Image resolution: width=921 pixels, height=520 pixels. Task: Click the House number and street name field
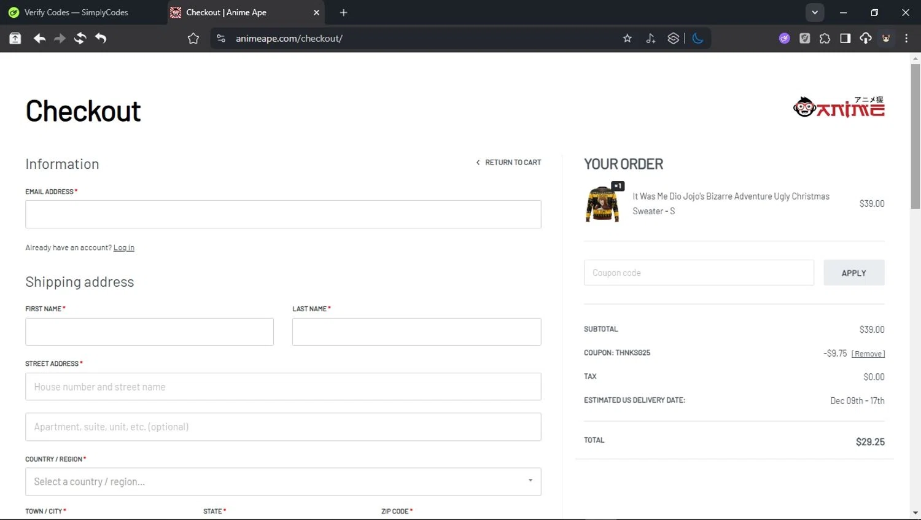283,387
